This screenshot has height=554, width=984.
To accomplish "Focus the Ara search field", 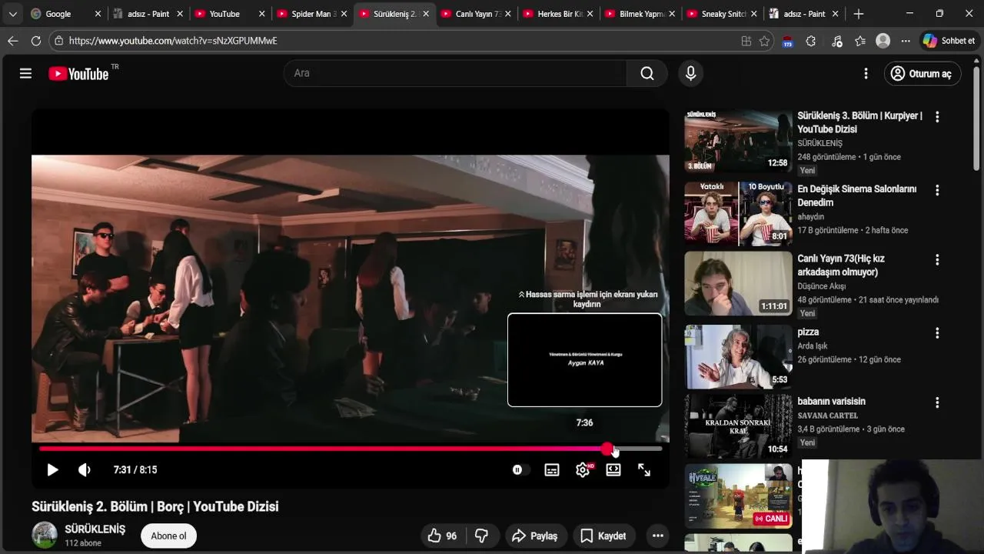I will 455,73.
